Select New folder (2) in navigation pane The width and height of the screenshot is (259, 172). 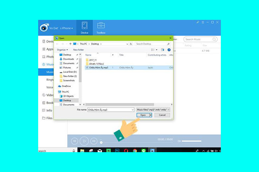70,76
